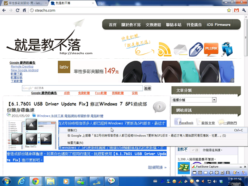Click the browser Back arrow
This screenshot has width=248, height=186.
pos(4,10)
